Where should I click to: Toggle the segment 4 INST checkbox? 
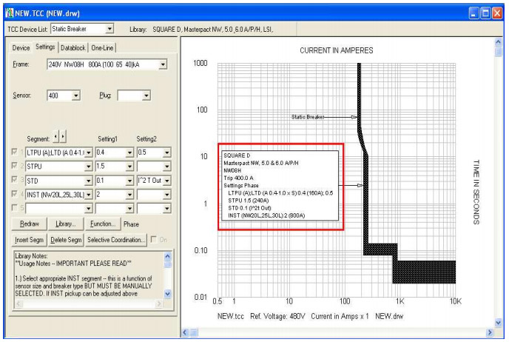point(14,194)
